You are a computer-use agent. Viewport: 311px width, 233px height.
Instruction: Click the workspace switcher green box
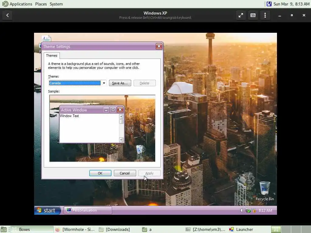point(276,229)
